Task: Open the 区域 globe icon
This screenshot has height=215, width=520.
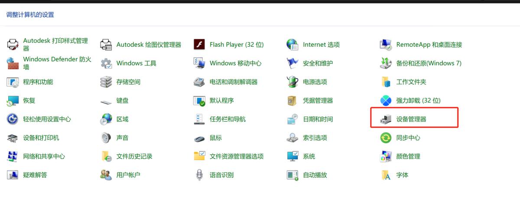Action: coord(106,119)
